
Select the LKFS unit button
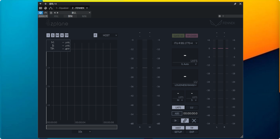(x=178, y=107)
